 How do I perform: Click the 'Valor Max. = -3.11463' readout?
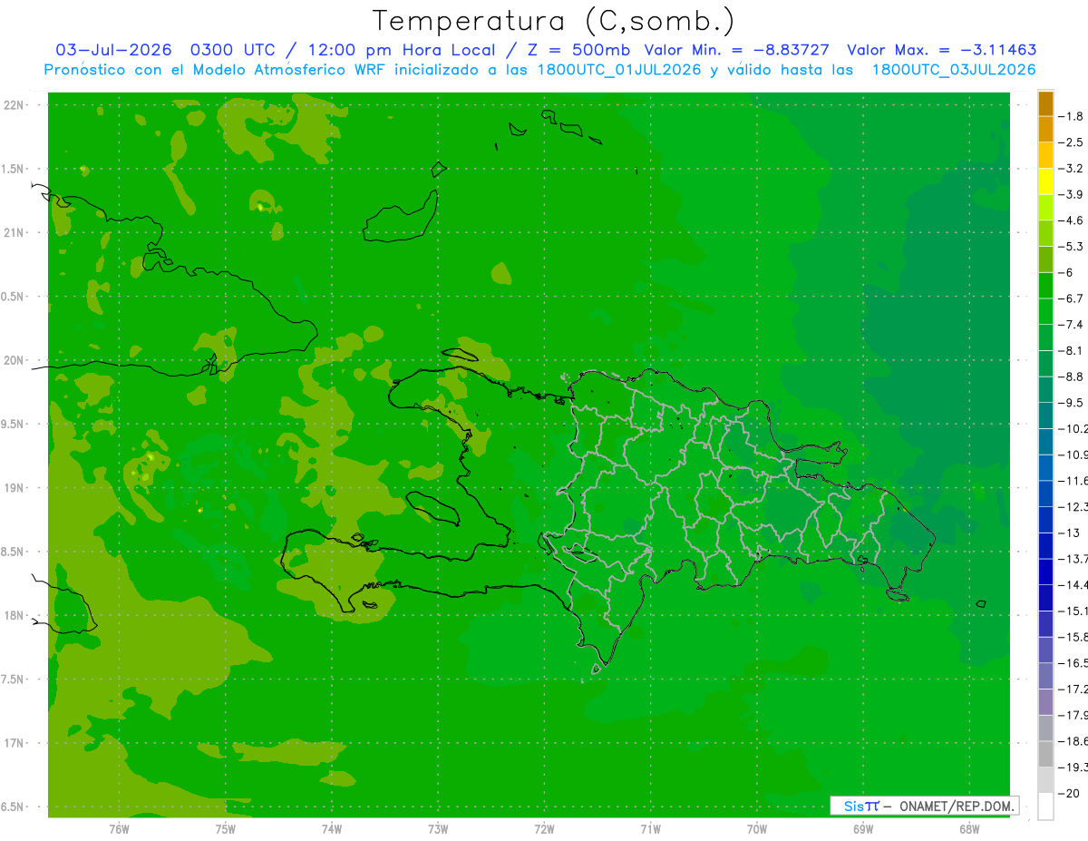(x=941, y=50)
